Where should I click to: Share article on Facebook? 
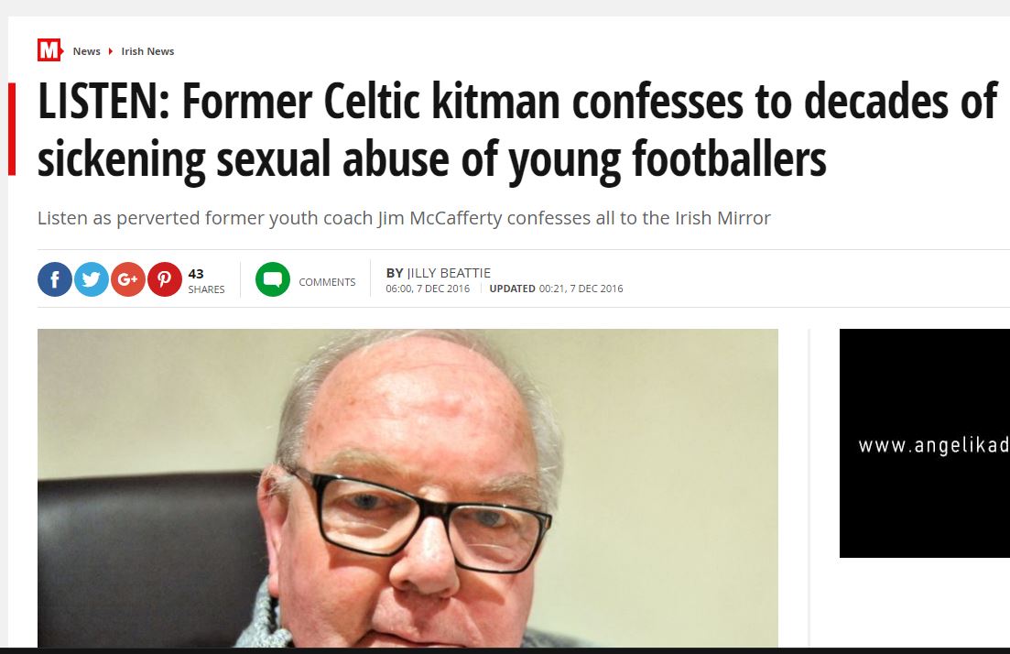[x=55, y=279]
